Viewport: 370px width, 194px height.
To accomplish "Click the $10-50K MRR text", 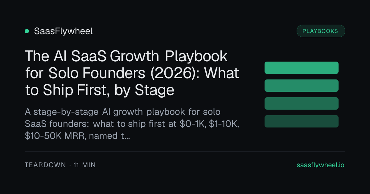I will 55,136.
